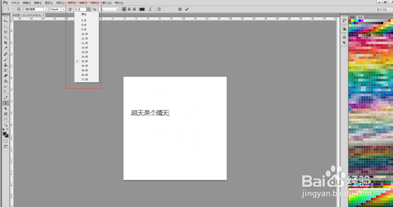
Task: Reset default foreground and background colors
Action: pyautogui.click(x=4, y=130)
